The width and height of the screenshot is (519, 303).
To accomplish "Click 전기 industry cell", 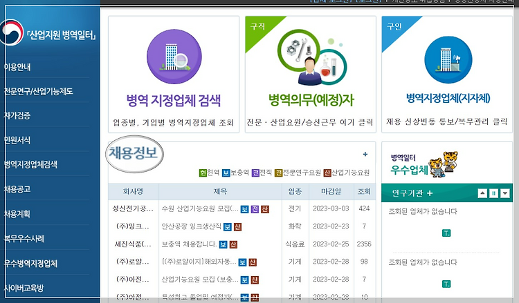I will [295, 208].
